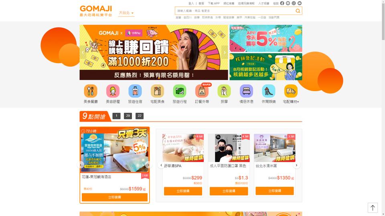
Task: Click 立即搶購 for 舒華濃SPA
Action: click(x=183, y=191)
